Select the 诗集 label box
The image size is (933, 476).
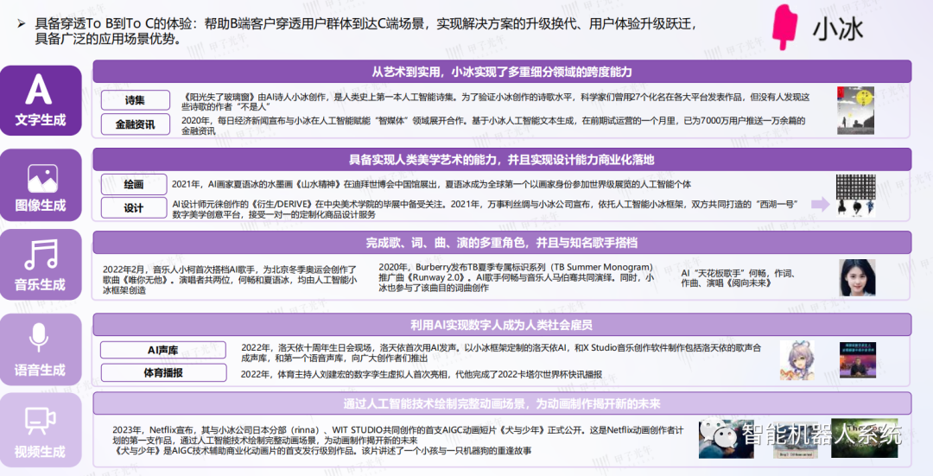(135, 100)
